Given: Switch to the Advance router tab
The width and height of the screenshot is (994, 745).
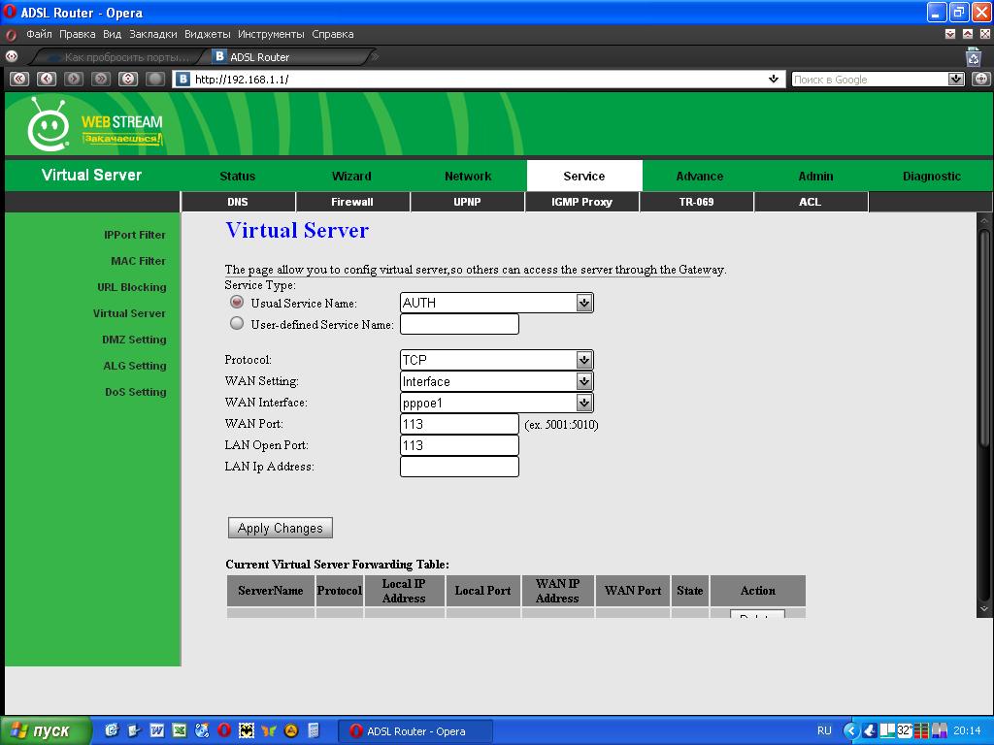Looking at the screenshot, I should (700, 177).
